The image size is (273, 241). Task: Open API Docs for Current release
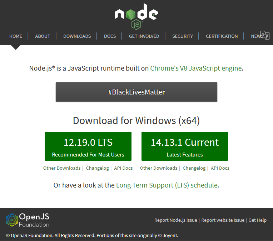pyautogui.click(x=220, y=168)
